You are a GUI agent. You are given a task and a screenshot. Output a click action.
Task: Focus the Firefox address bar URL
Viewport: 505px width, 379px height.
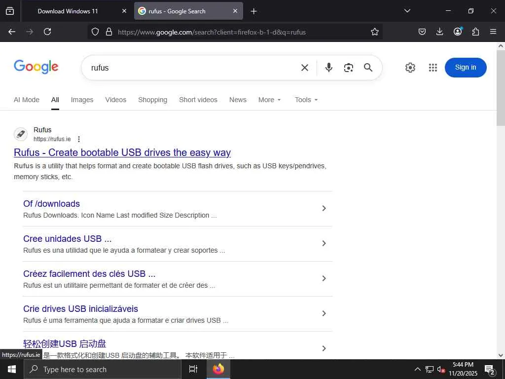212,32
